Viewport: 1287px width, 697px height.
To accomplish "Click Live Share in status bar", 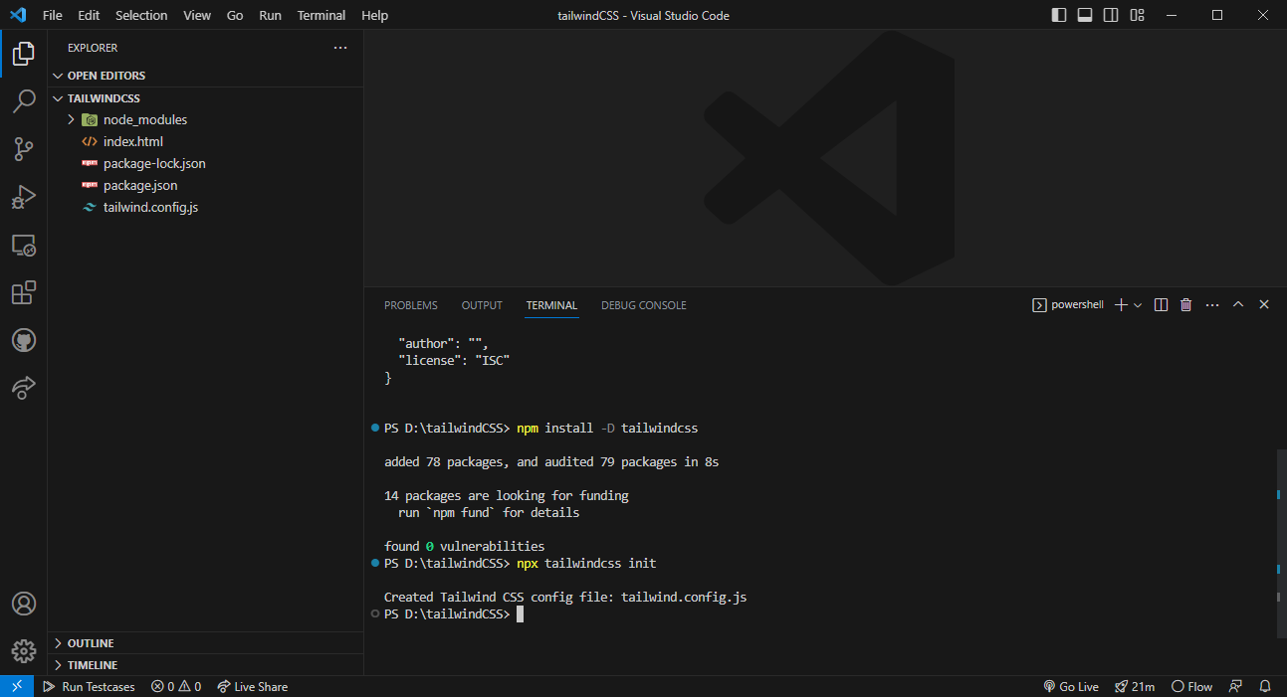I will click(253, 686).
